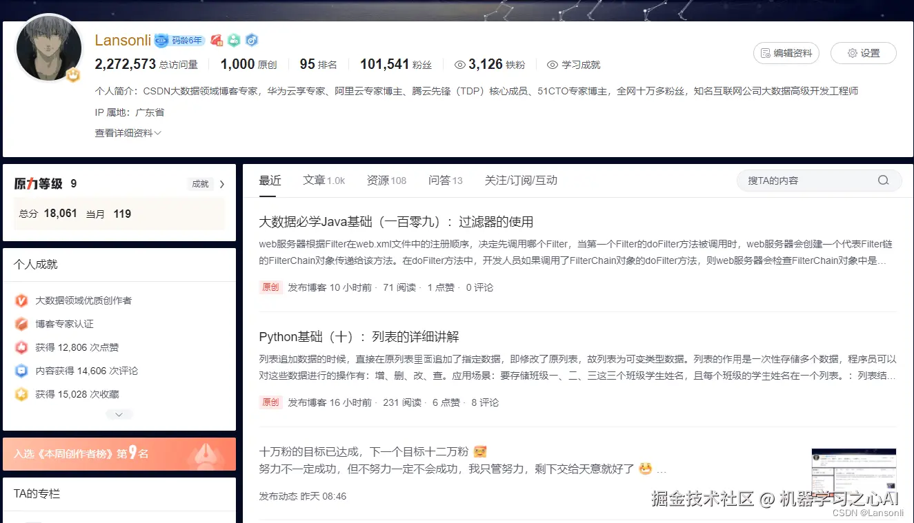Screen dimensions: 914x523
Task: Click the thumbs-up icon beside 12,806 次点赞
Action: (x=21, y=347)
